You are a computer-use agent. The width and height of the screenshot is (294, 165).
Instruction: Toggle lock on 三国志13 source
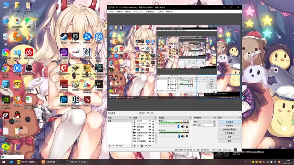pyautogui.click(x=153, y=135)
